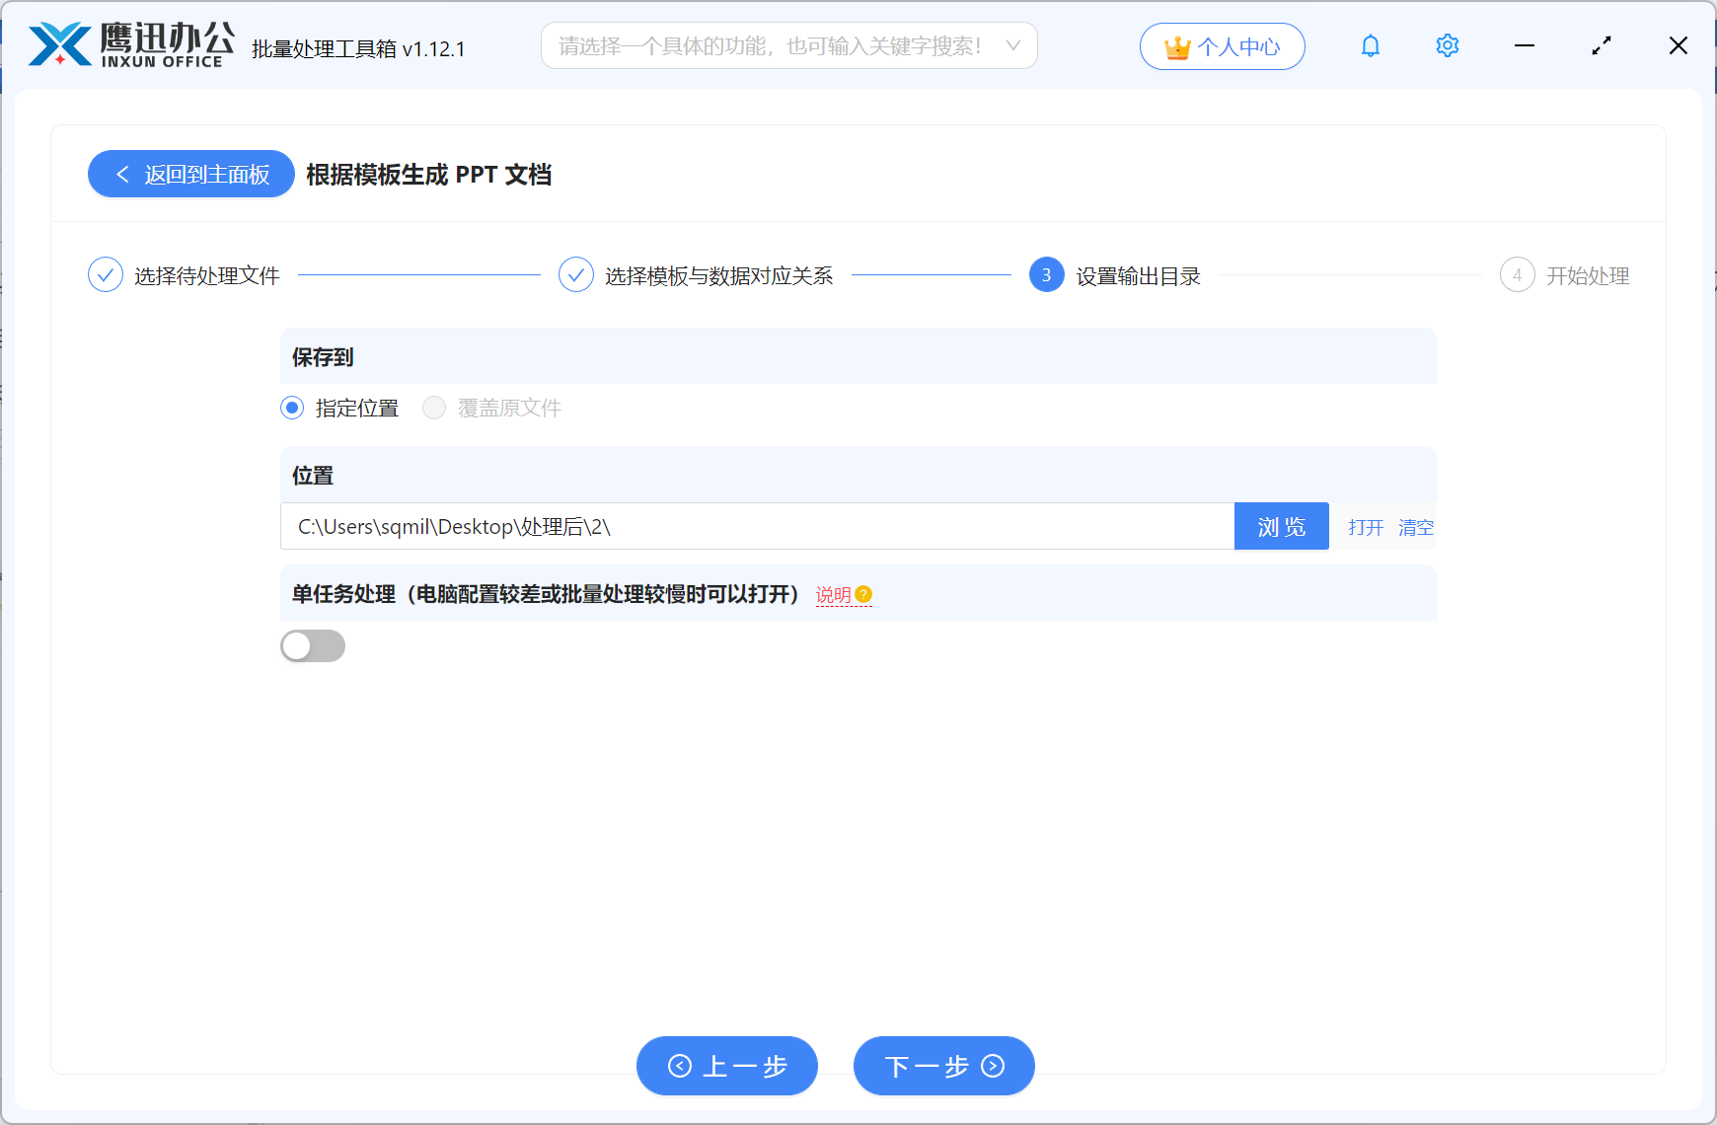Image resolution: width=1717 pixels, height=1125 pixels.
Task: Click the 清空 link
Action: (x=1416, y=527)
